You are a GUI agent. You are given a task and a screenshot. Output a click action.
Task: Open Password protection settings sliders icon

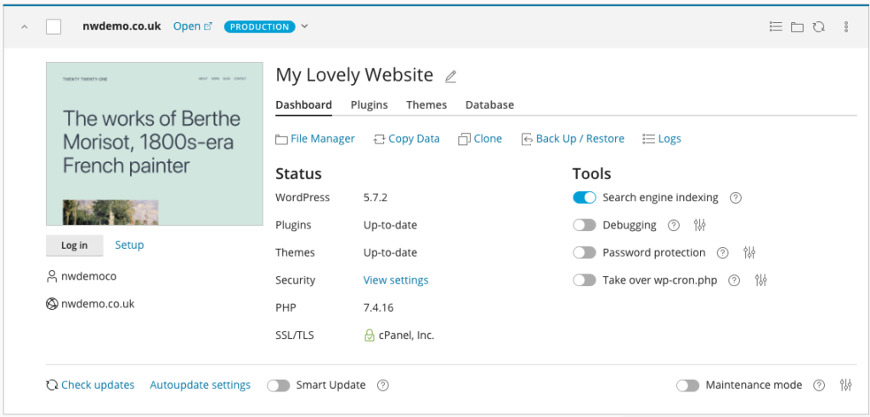[749, 253]
